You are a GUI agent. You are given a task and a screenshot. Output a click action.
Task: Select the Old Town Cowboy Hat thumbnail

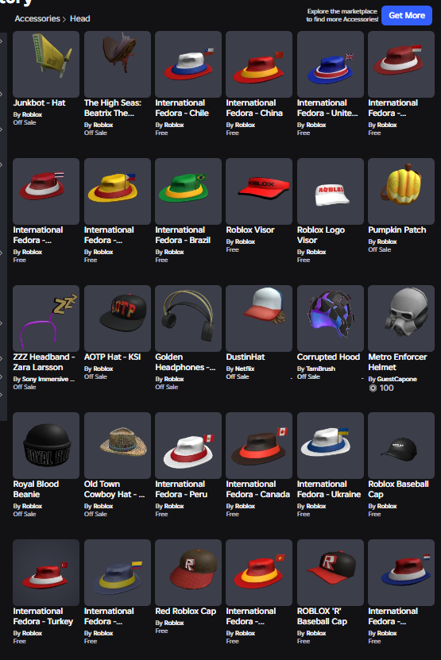click(x=118, y=446)
